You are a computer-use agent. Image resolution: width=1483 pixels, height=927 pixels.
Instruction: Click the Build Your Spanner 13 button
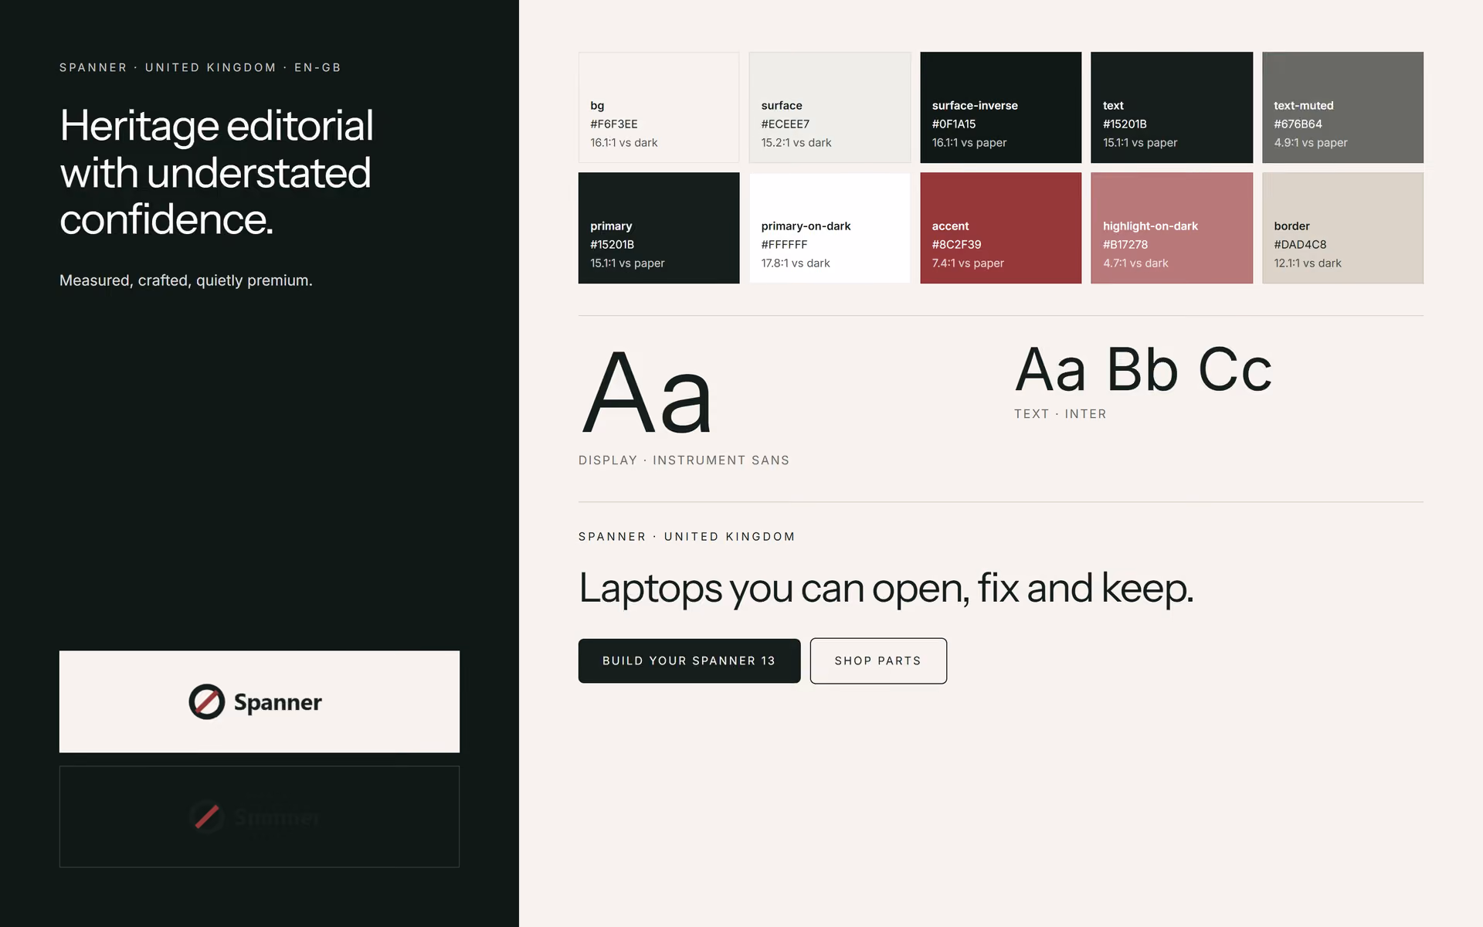(x=689, y=660)
